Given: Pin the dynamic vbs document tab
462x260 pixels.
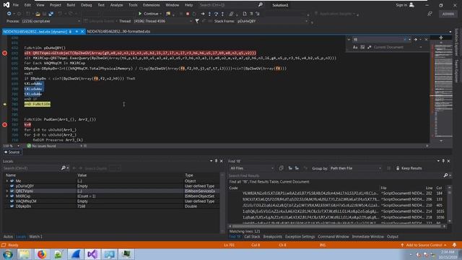Looking at the screenshot, I should (77, 32).
